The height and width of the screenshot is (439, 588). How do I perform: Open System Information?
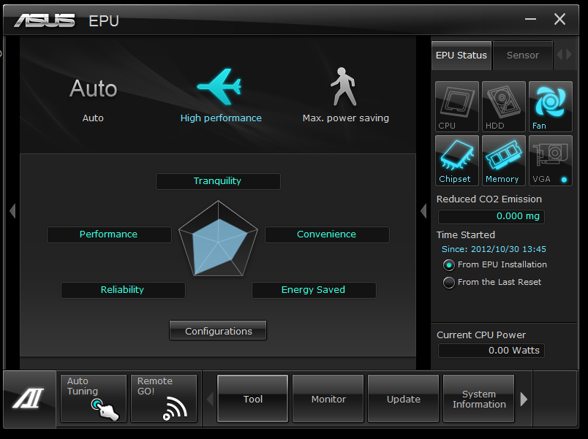[478, 399]
